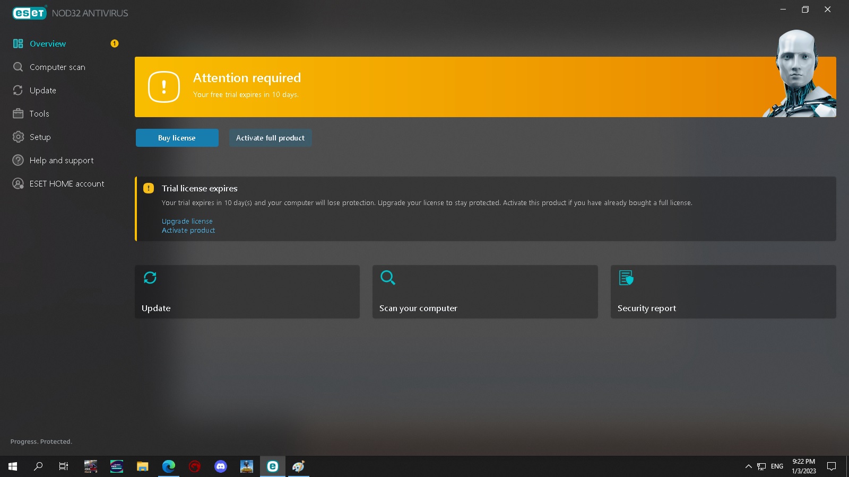Viewport: 849px width, 477px height.
Task: Click the "Progress. Protected." slogan text
Action: point(41,441)
